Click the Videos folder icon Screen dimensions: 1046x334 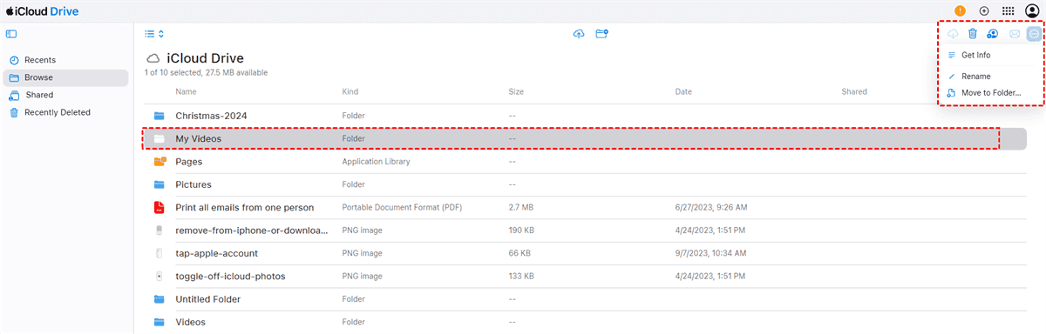point(159,322)
